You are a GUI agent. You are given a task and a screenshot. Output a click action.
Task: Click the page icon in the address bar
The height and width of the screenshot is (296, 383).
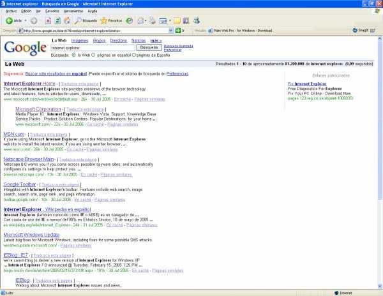(21, 31)
